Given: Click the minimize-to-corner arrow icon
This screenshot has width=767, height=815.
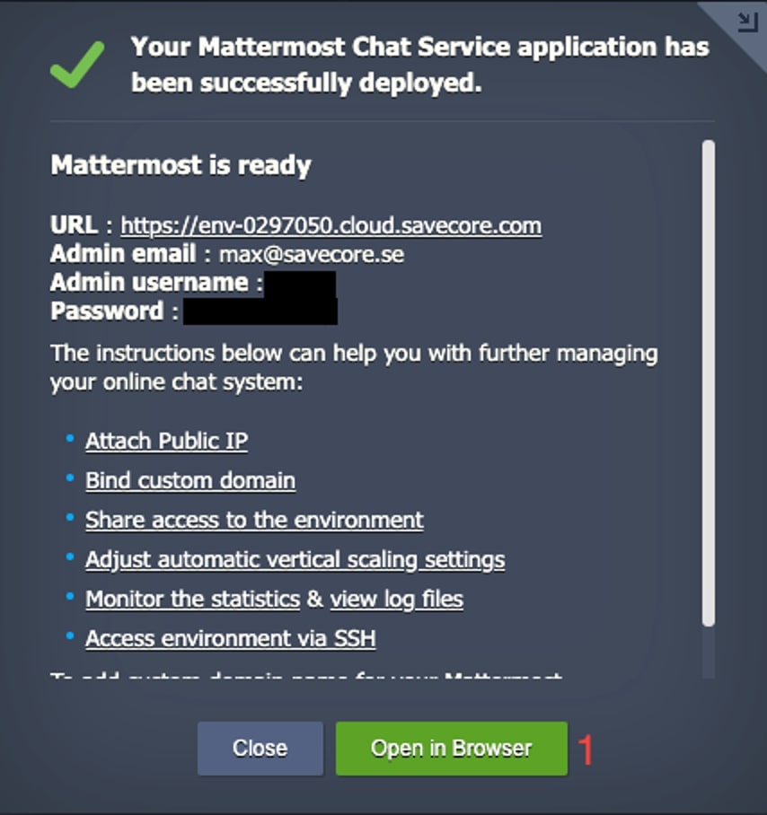Looking at the screenshot, I should (x=747, y=22).
